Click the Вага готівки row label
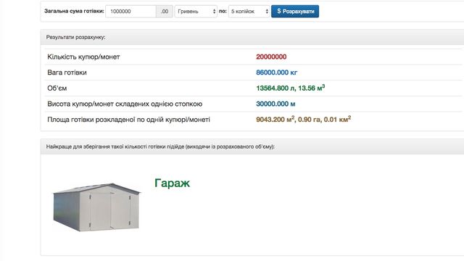 pos(67,72)
